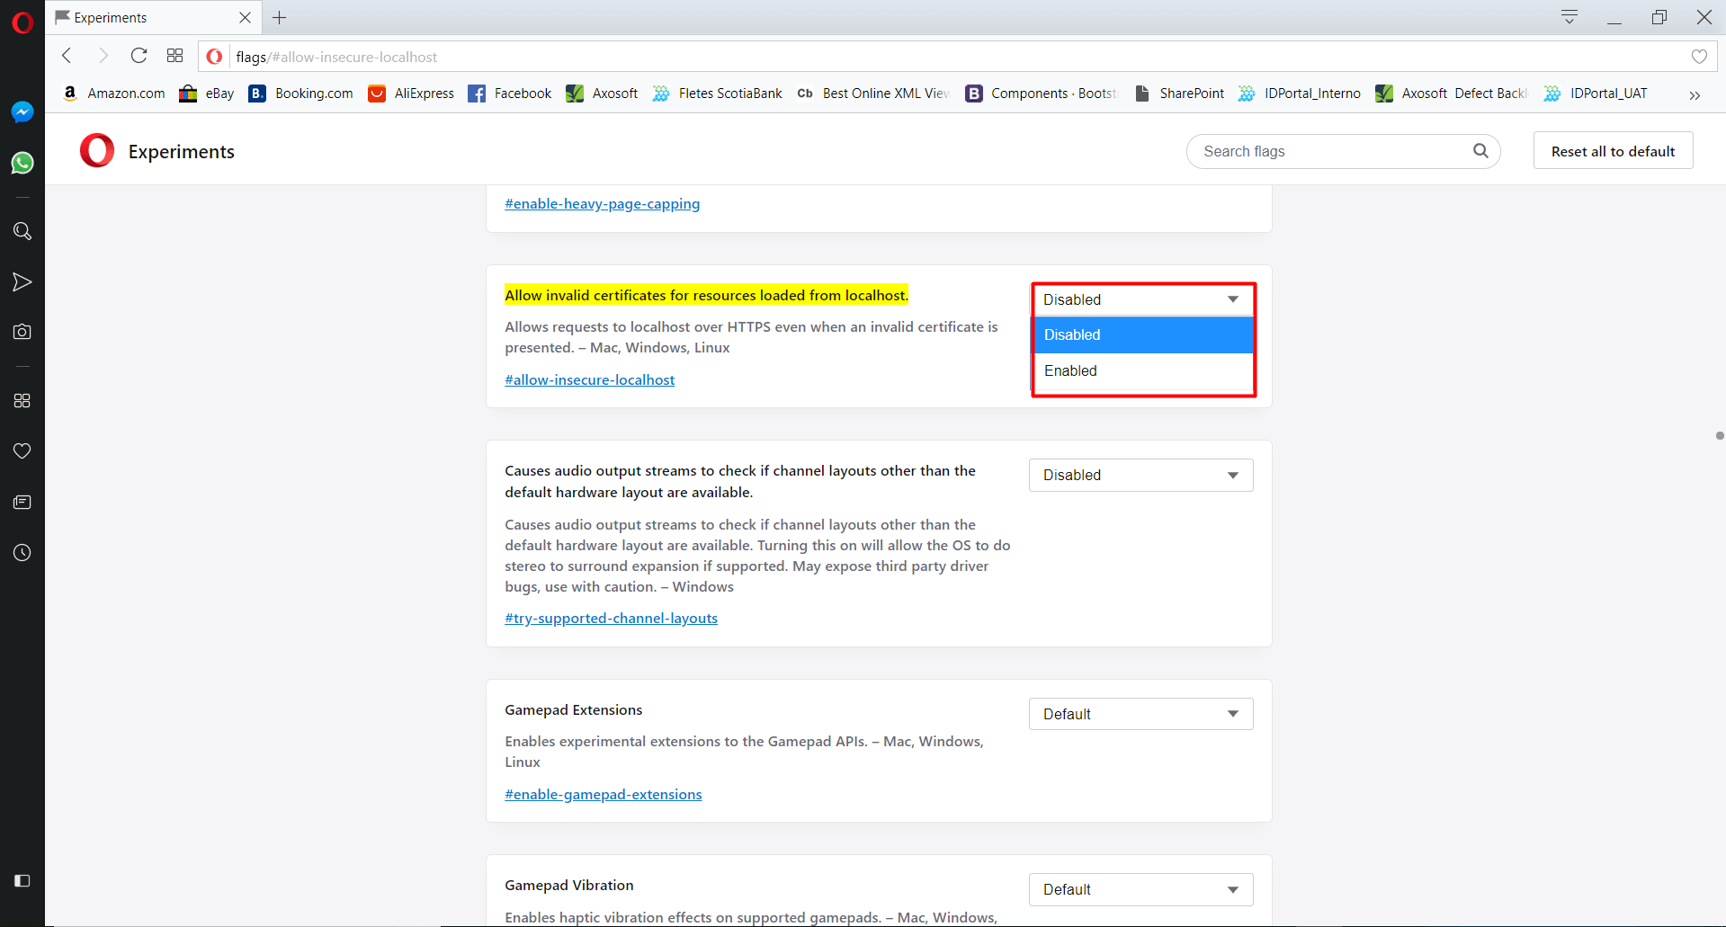Open WhatsApp in the sidebar
This screenshot has width=1726, height=927.
click(x=22, y=163)
